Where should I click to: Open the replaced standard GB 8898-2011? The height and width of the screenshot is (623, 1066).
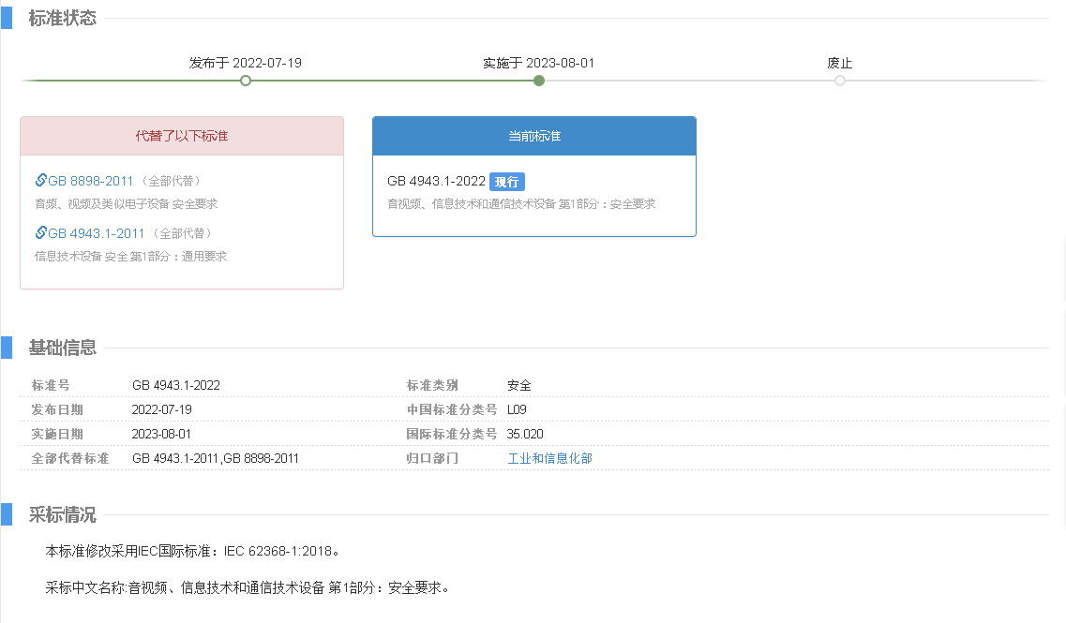point(91,181)
